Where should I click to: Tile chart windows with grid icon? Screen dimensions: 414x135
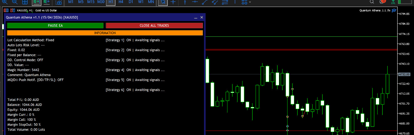25,2
